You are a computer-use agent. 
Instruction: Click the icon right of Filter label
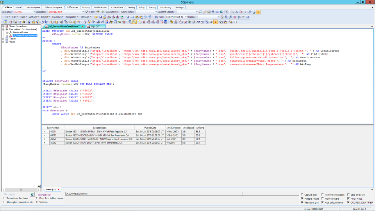pos(98,12)
